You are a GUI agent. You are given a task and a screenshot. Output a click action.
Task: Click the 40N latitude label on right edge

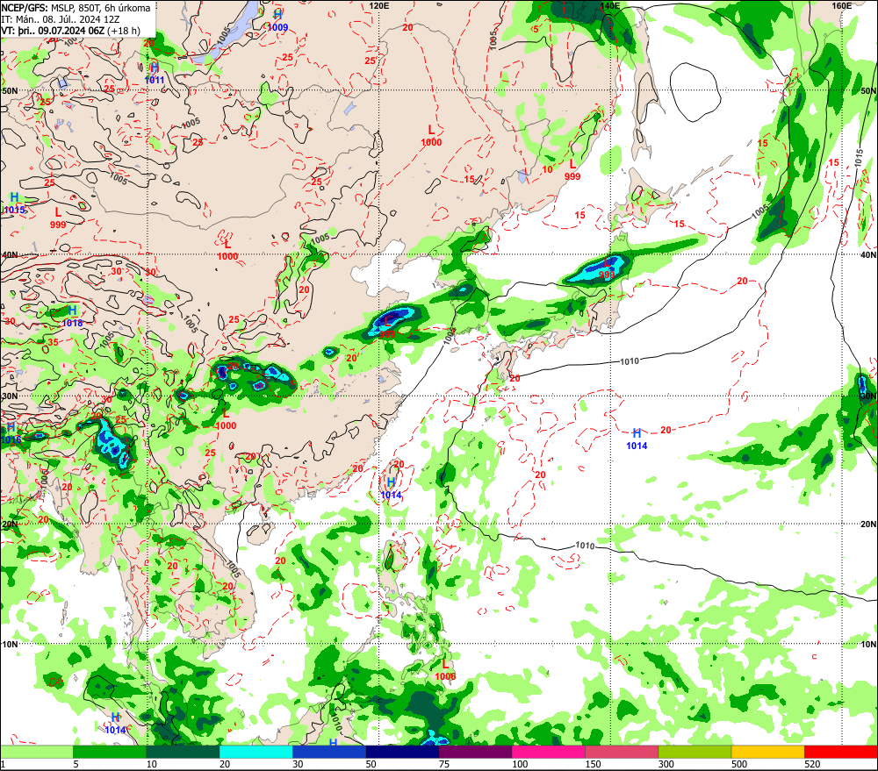[x=868, y=255]
